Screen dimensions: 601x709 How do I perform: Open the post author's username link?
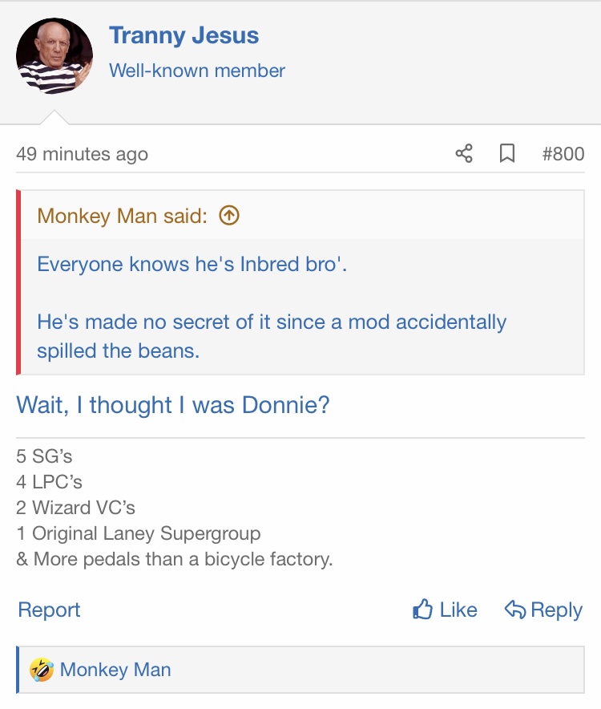(184, 36)
